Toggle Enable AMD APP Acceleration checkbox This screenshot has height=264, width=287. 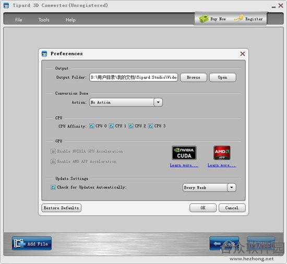tap(53, 161)
